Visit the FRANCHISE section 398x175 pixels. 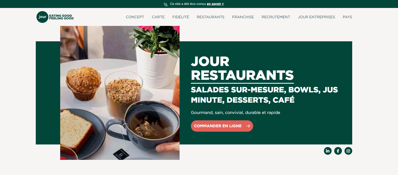click(243, 17)
